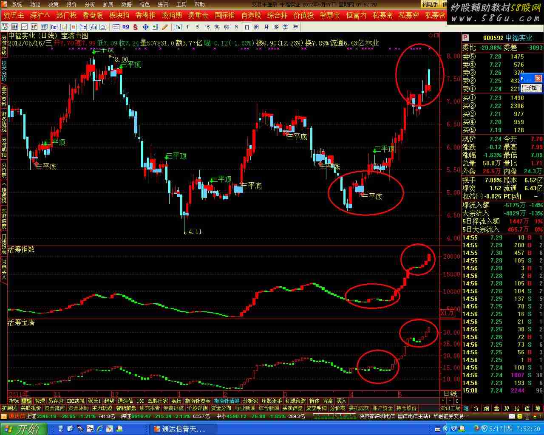Image resolution: width=544 pixels, height=435 pixels.
Task: Select the 周 weekly period toggle
Action: [256, 27]
